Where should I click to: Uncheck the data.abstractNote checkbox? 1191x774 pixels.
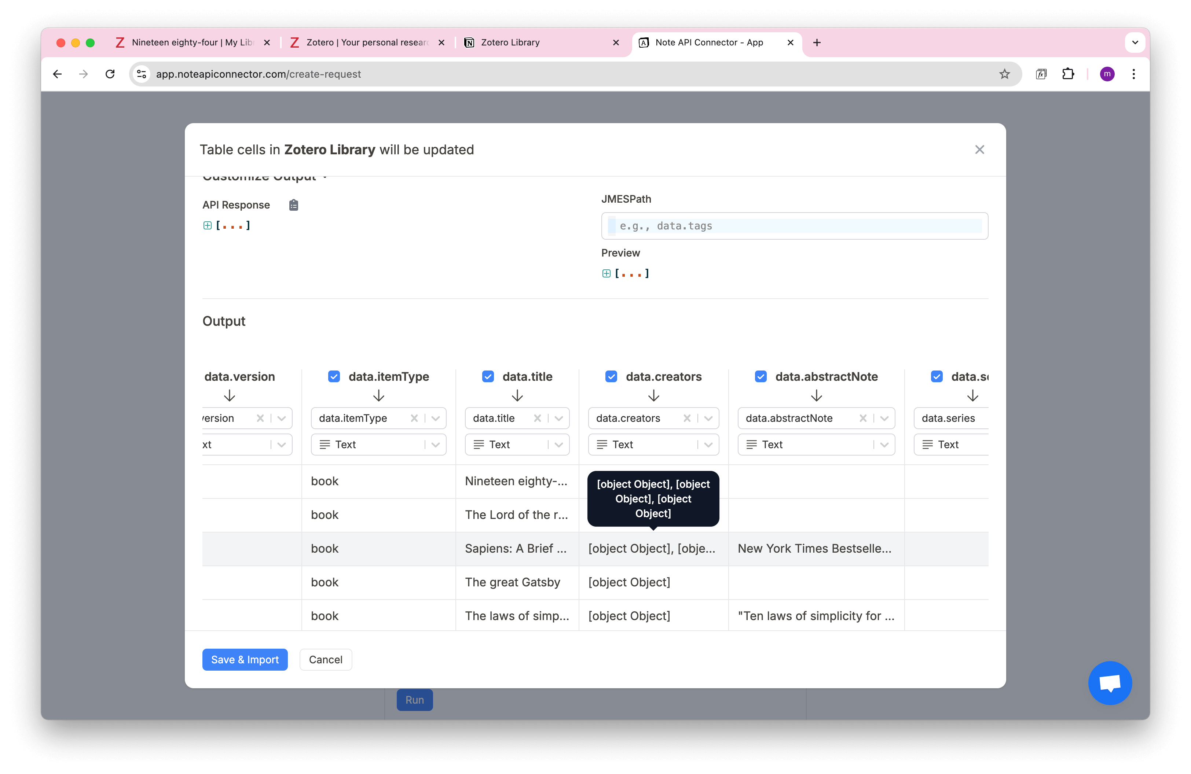pos(761,376)
